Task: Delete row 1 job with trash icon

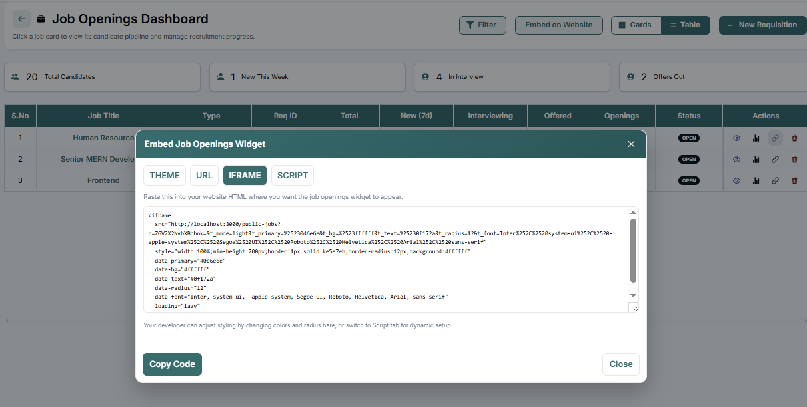Action: coord(794,138)
